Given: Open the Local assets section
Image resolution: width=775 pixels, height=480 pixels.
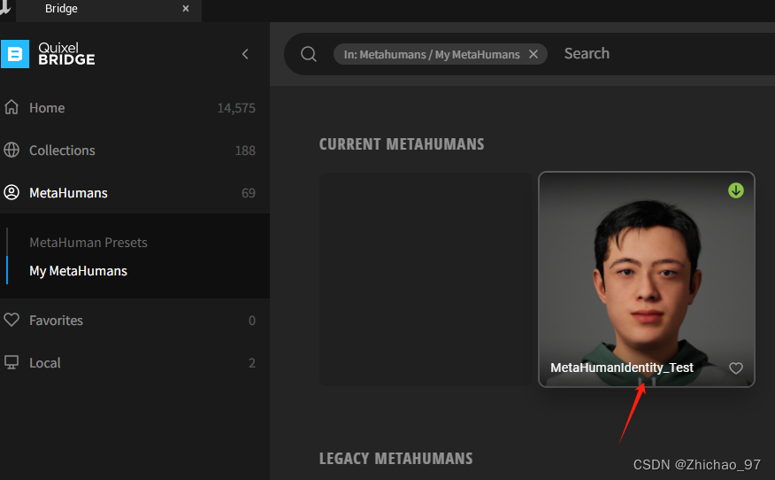Looking at the screenshot, I should coord(134,363).
